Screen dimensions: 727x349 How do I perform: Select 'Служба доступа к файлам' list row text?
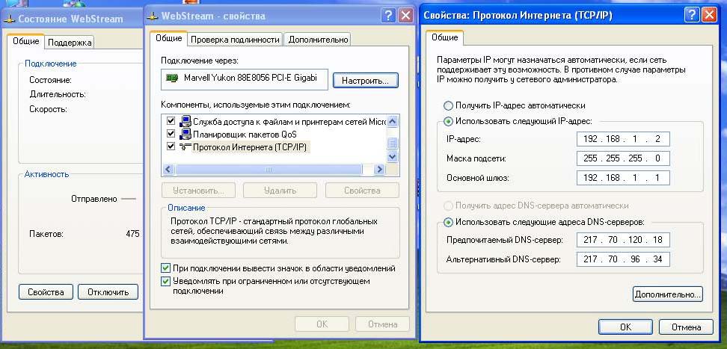289,122
